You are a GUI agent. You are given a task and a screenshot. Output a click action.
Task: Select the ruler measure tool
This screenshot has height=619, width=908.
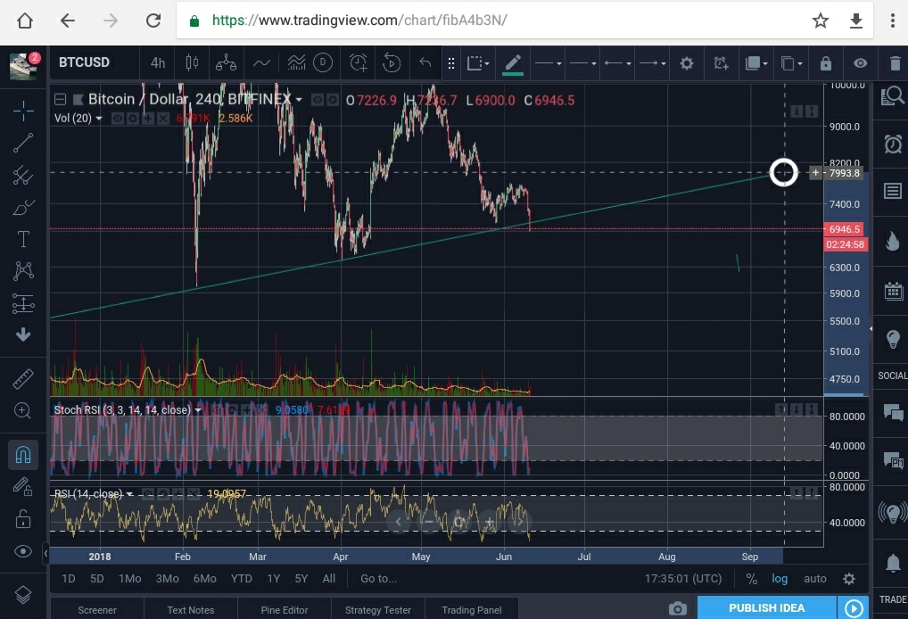click(23, 379)
